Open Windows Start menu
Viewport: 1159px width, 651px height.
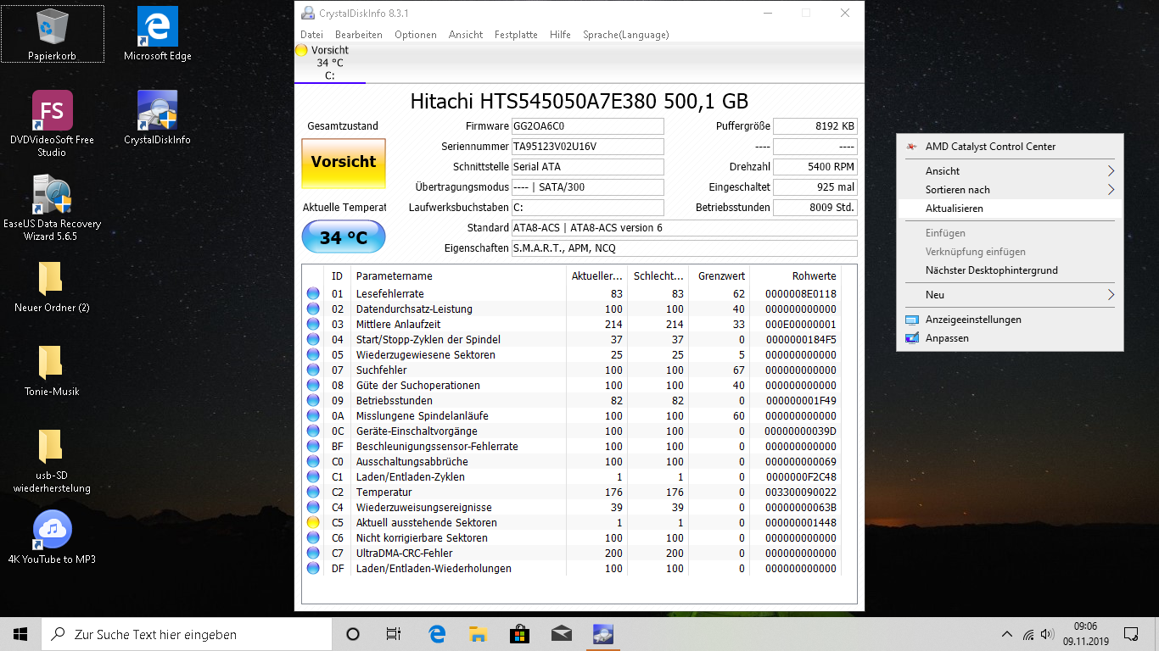20,634
